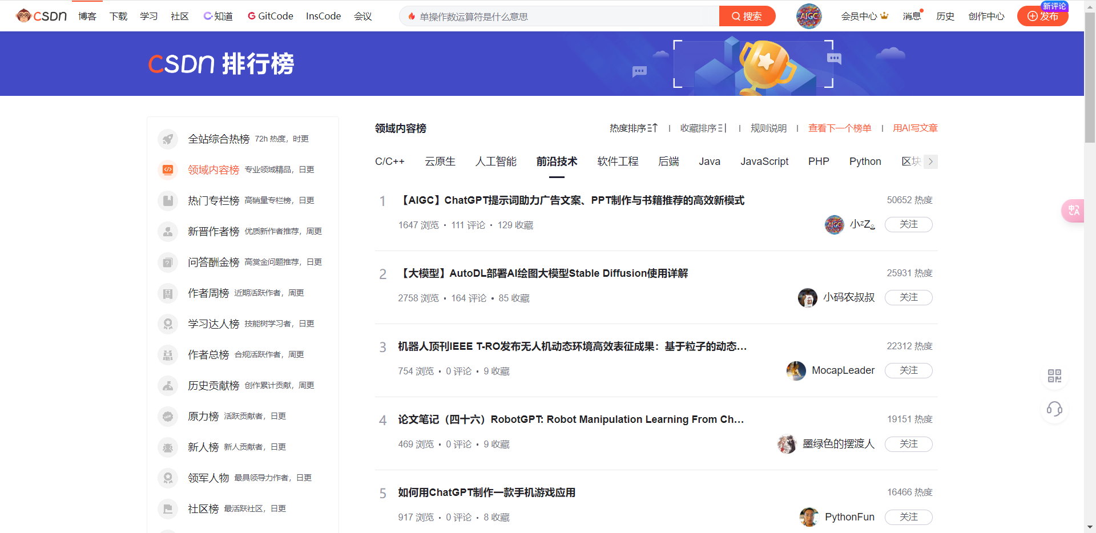Follow MocapLeader with 关注 button
The width and height of the screenshot is (1096, 533).
pos(909,370)
